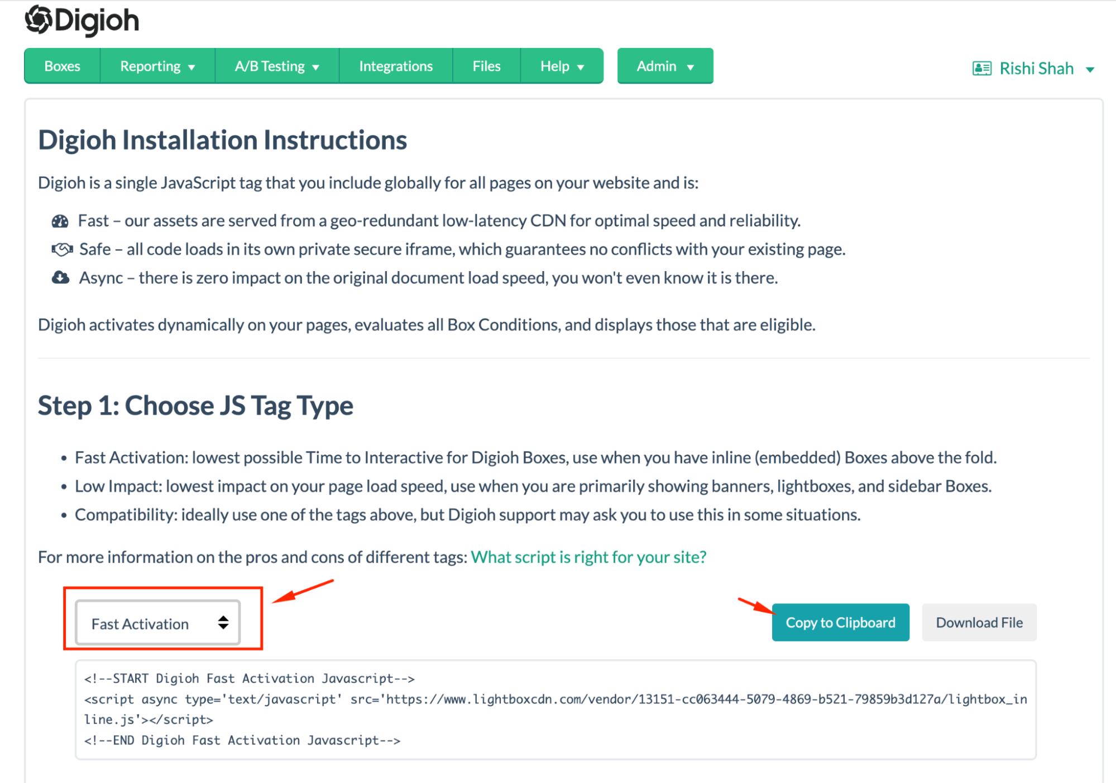This screenshot has height=783, width=1116.
Task: Click the 'Digioh Installation Instructions' heading
Action: [x=222, y=140]
